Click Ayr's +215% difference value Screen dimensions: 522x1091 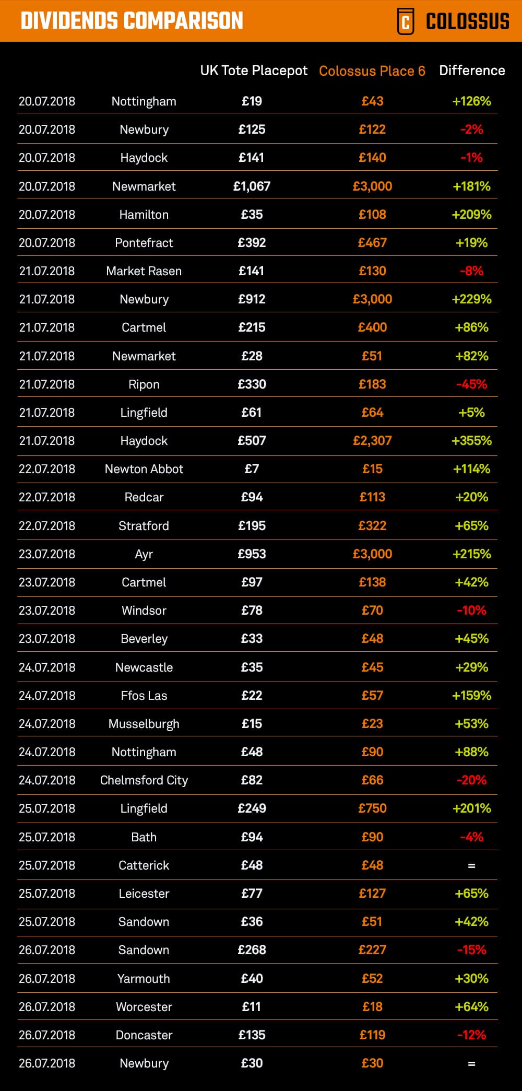coord(471,554)
